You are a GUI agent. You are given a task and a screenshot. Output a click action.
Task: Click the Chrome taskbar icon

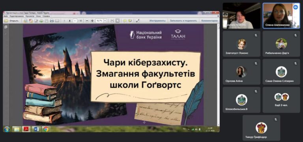click(46, 129)
